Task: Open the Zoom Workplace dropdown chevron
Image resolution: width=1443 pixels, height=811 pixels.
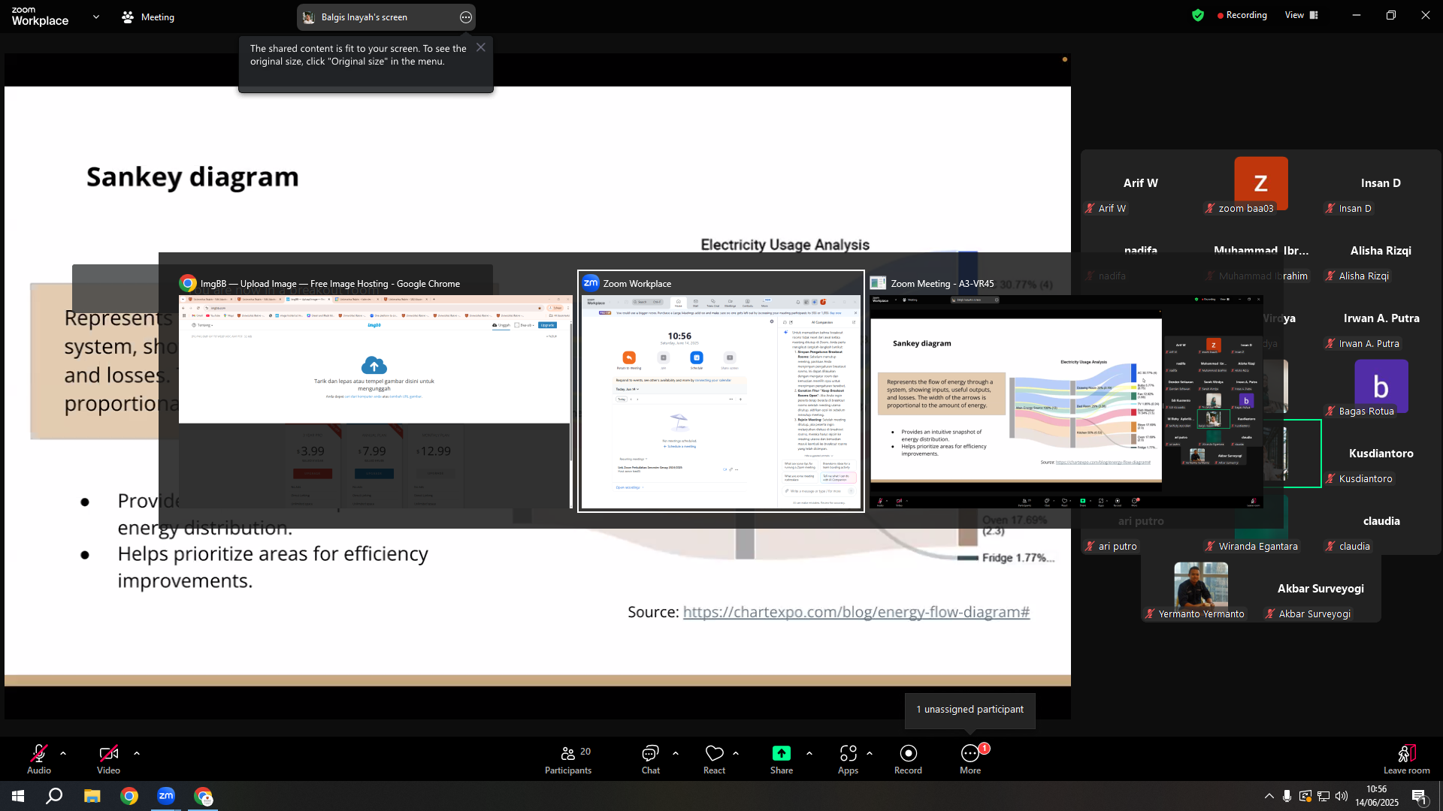Action: pos(96,17)
